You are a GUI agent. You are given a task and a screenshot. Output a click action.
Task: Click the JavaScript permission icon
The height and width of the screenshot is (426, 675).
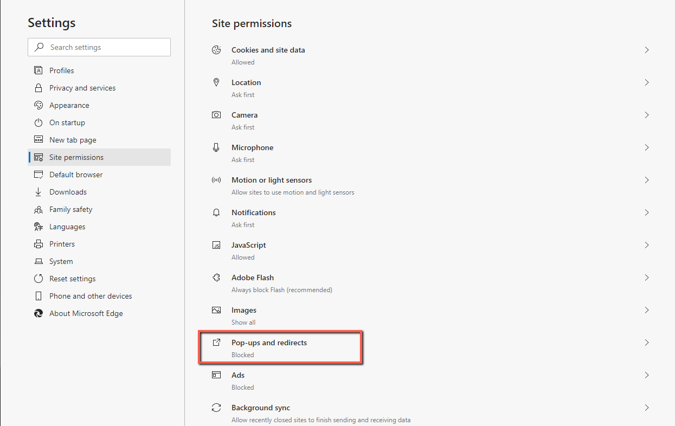point(216,245)
